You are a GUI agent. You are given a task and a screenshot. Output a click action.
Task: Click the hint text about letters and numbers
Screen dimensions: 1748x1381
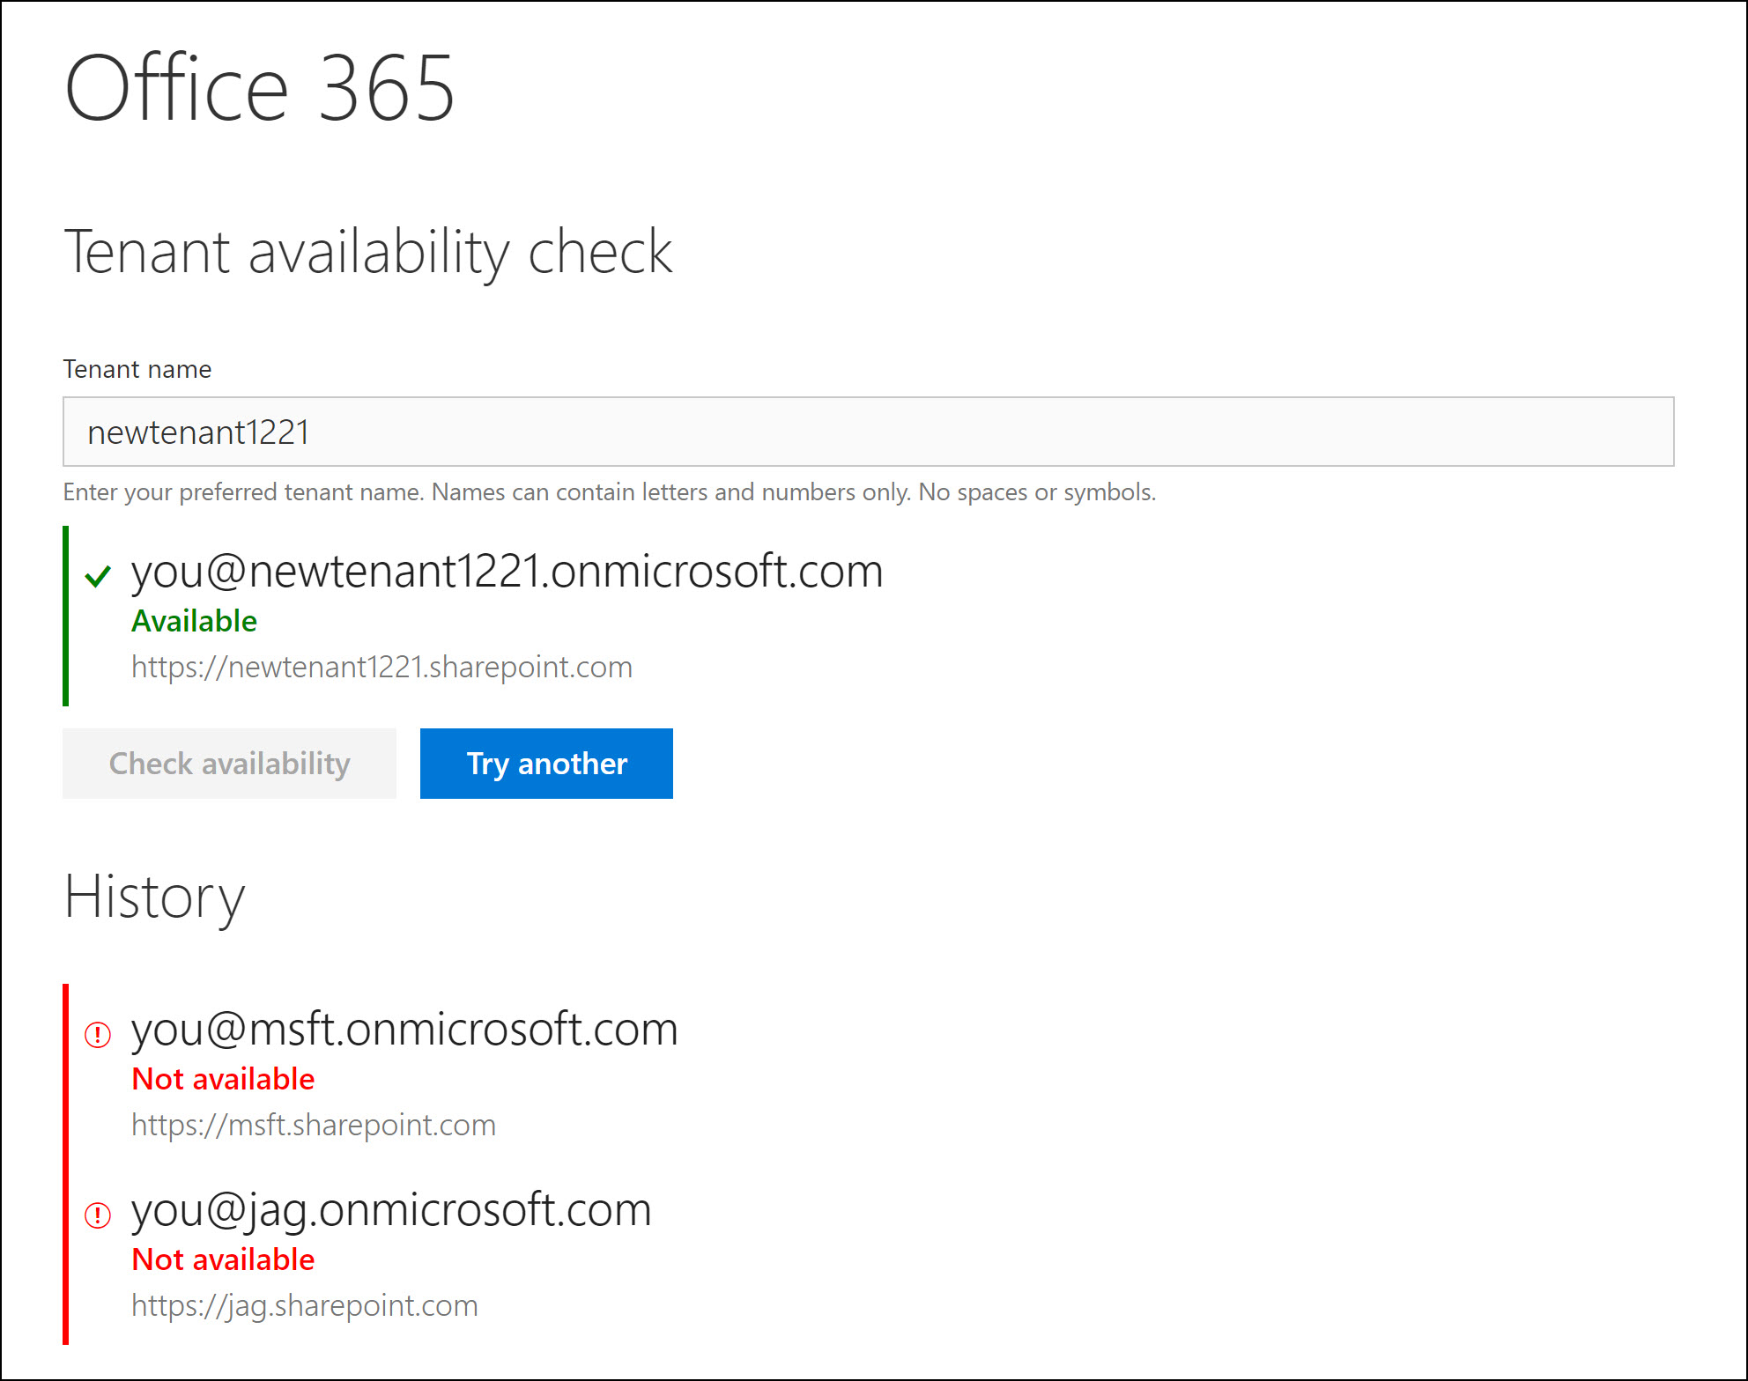610,491
